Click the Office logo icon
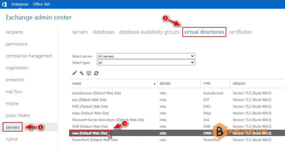285x150 pixels. (x=5, y=4)
